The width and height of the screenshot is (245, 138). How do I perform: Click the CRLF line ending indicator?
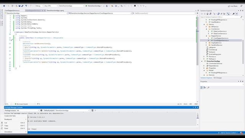(196, 104)
